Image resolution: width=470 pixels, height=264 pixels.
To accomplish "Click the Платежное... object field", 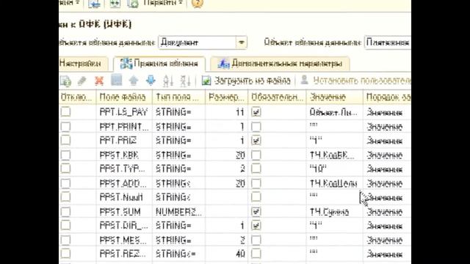I will (388, 43).
